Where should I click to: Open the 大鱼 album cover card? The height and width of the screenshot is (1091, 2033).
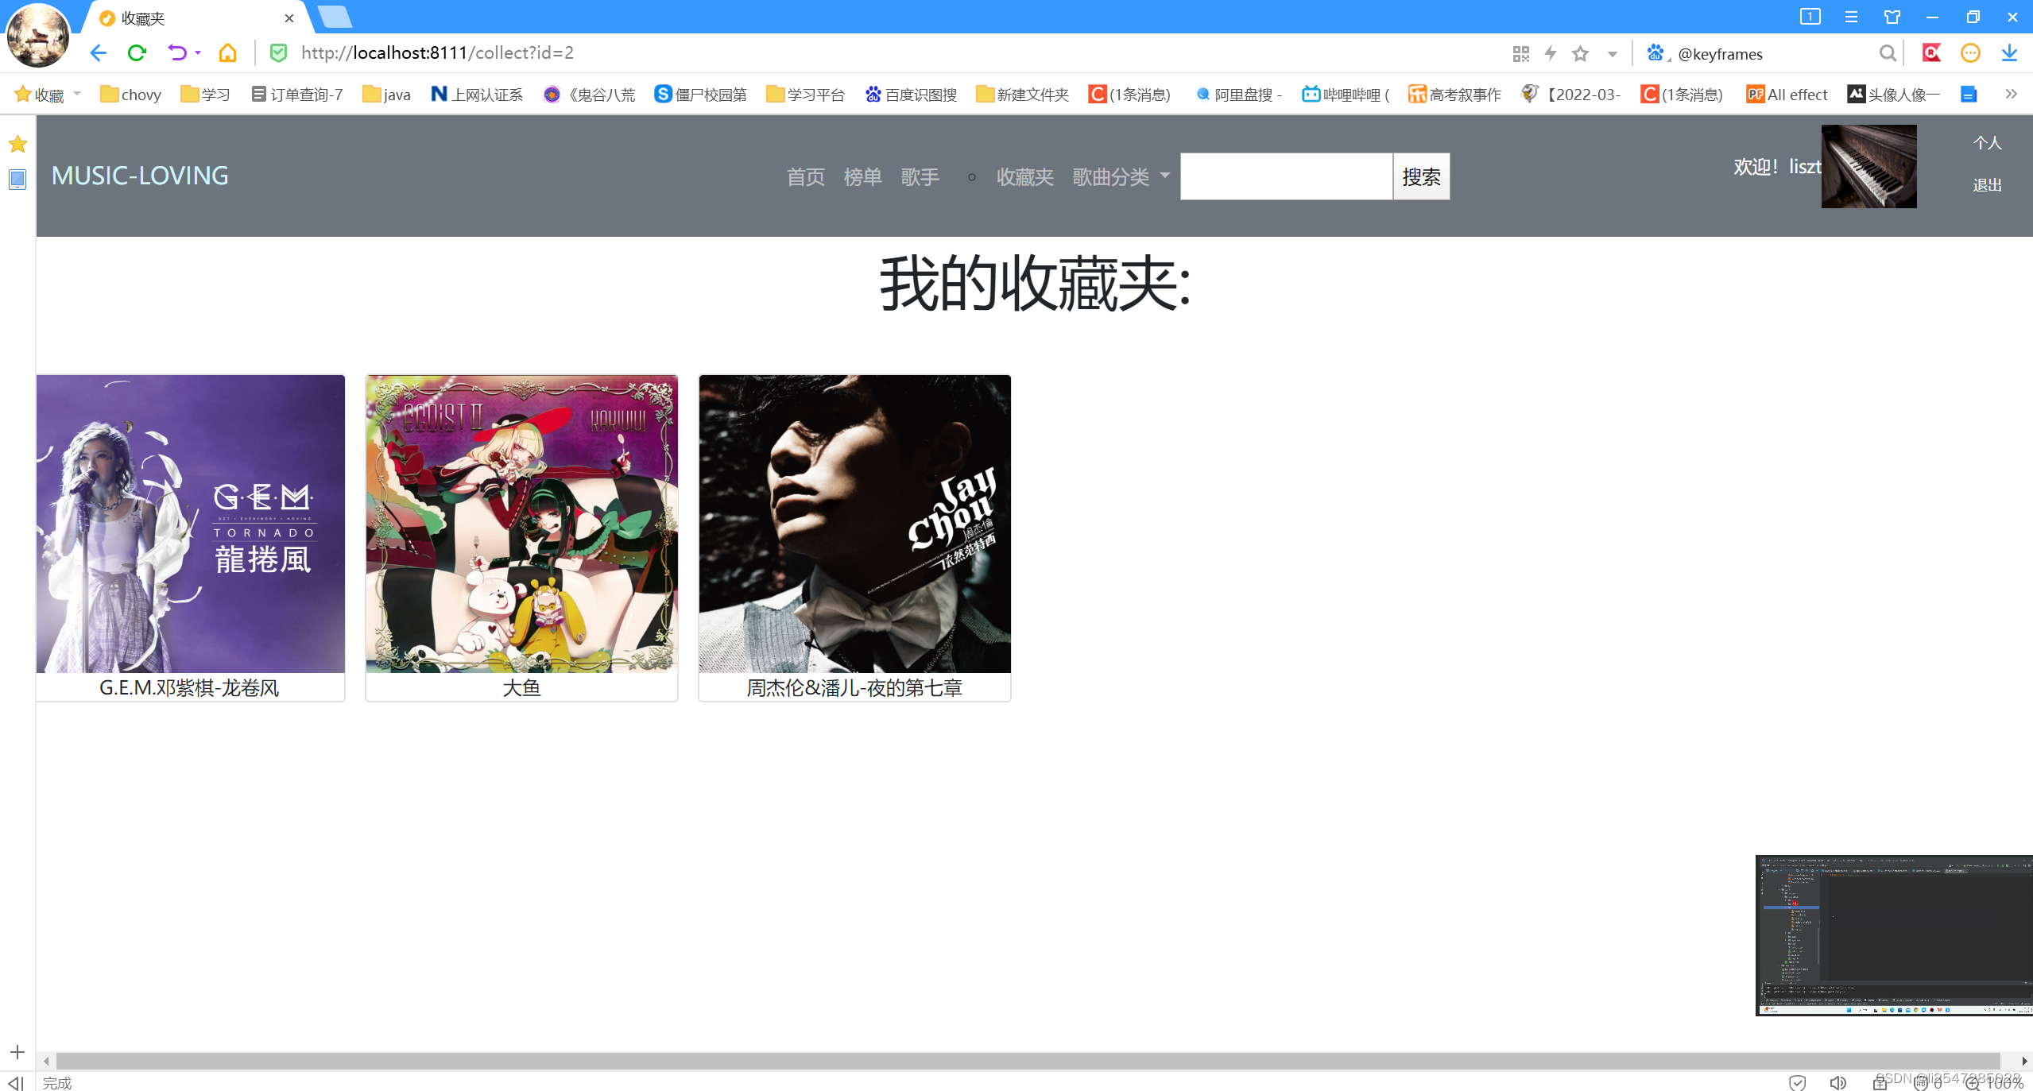[x=521, y=524]
